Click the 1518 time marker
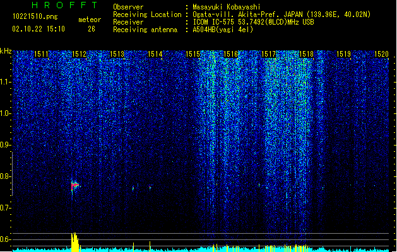 click(x=306, y=54)
